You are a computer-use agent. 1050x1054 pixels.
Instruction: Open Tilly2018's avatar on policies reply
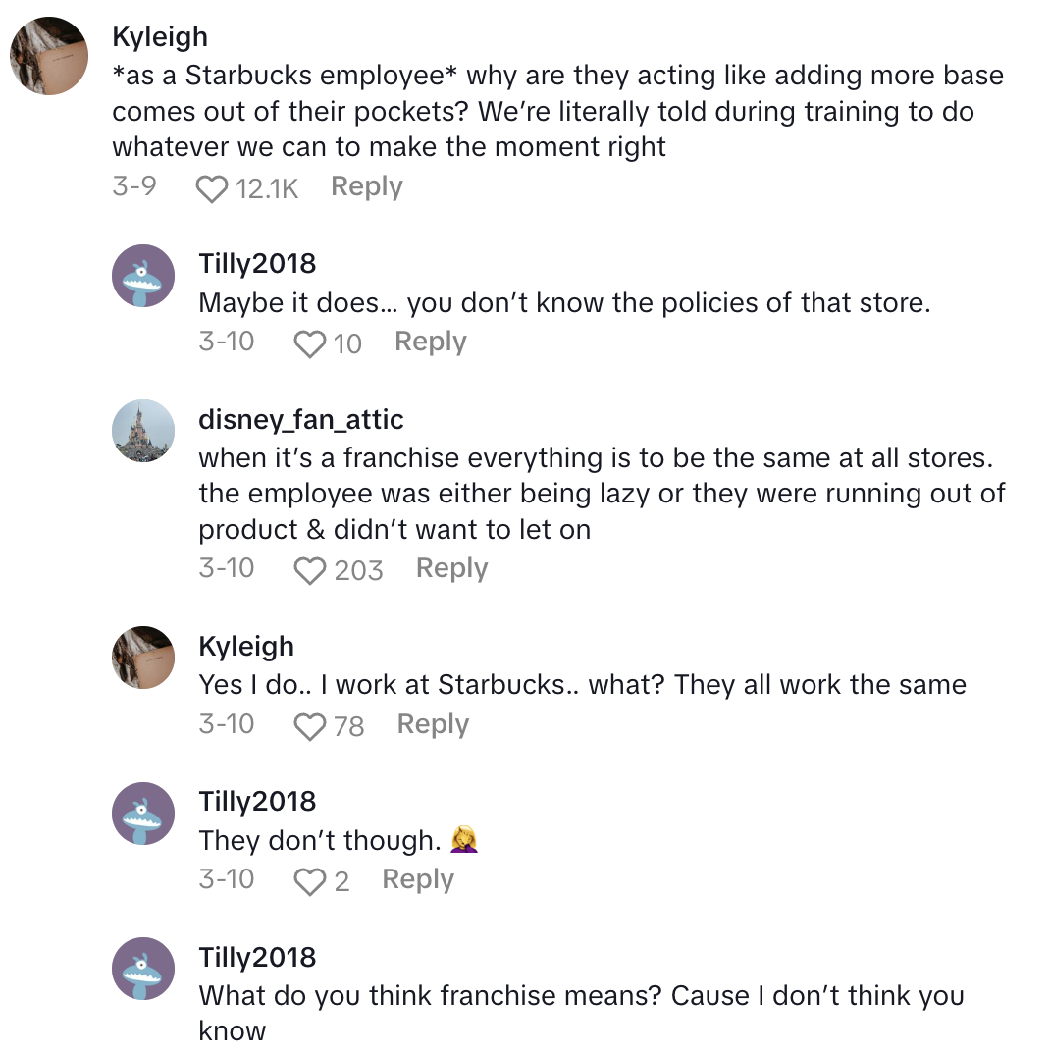[143, 276]
